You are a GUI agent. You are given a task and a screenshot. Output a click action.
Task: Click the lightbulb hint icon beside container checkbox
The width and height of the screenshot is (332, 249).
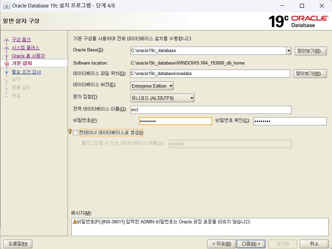click(x=70, y=131)
